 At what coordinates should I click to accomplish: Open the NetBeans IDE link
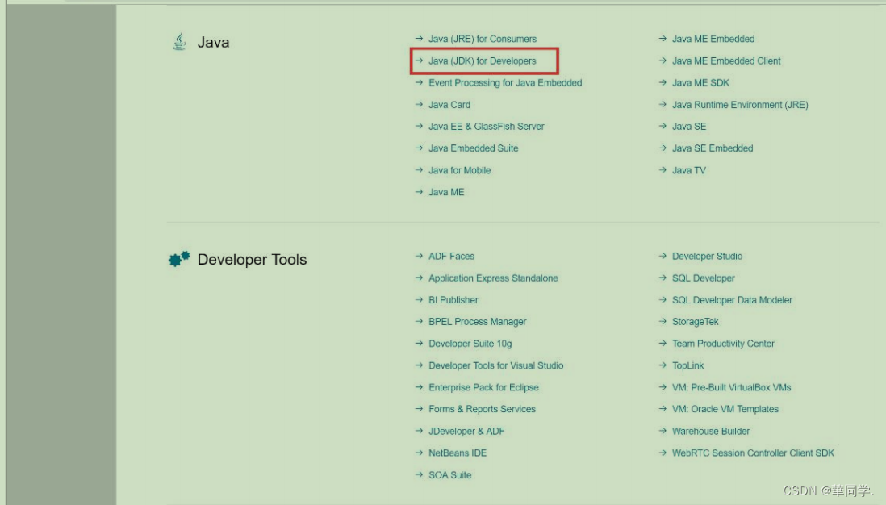[x=458, y=453]
